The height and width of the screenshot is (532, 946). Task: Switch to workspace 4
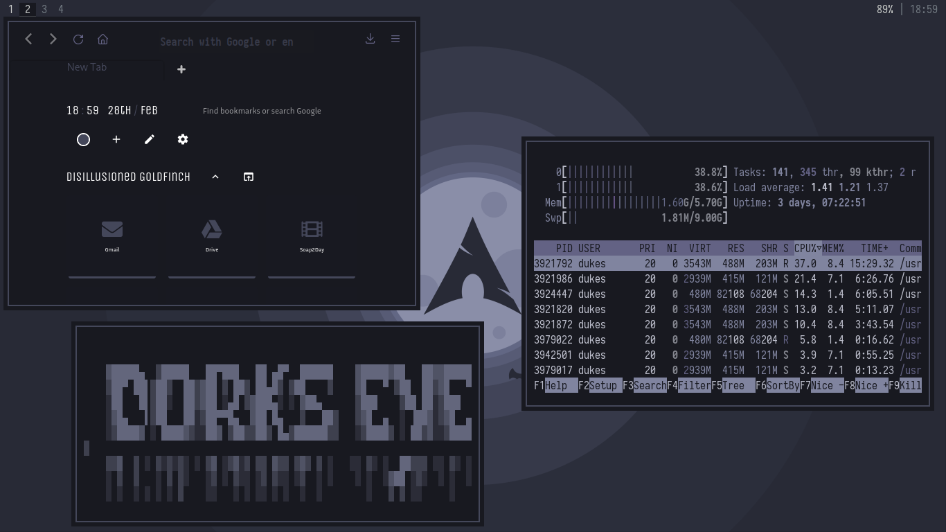61,9
